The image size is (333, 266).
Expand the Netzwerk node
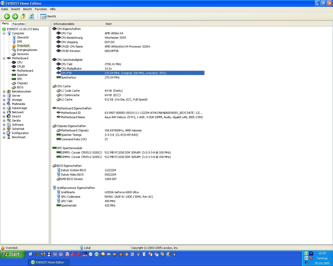(x=4, y=112)
